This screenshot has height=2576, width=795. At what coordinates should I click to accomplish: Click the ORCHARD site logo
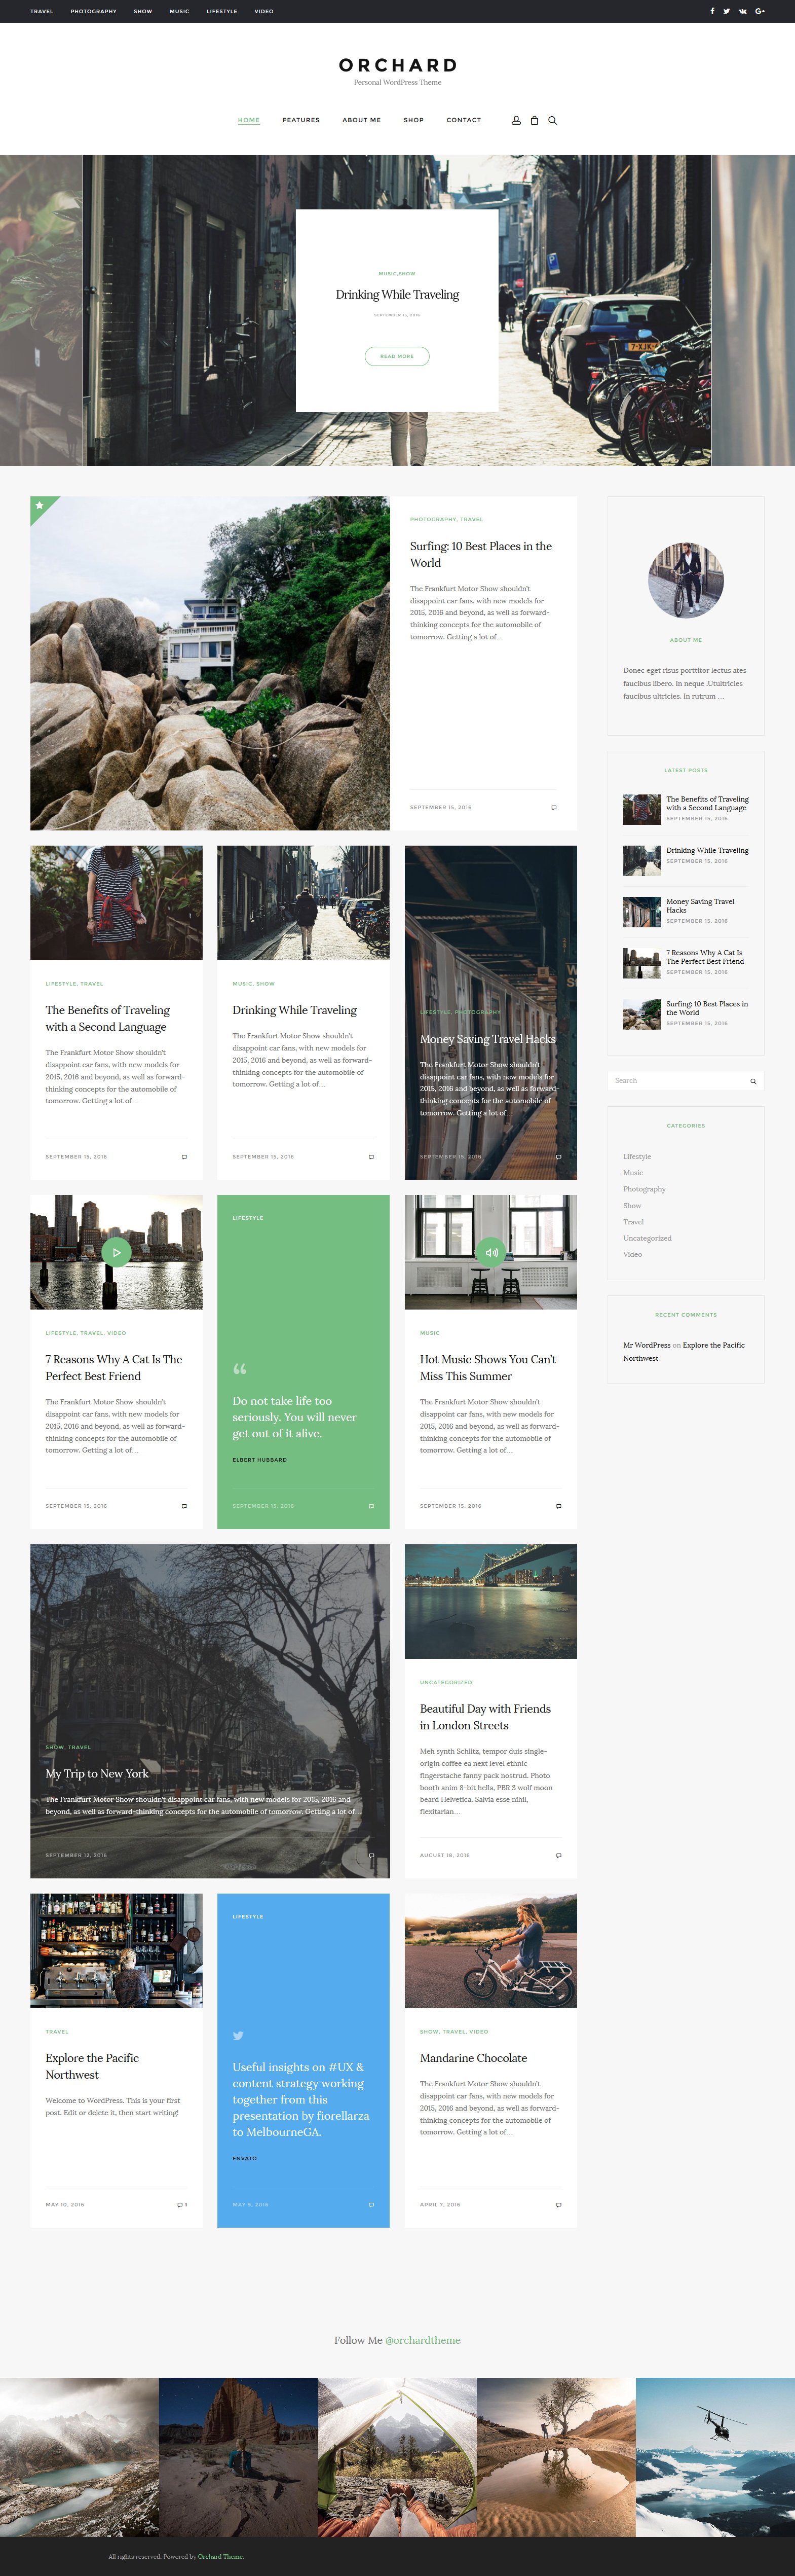[x=397, y=65]
